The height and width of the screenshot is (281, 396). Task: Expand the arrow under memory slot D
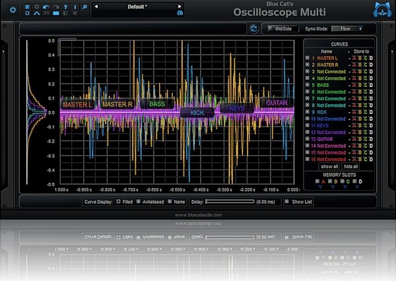[x=357, y=187]
